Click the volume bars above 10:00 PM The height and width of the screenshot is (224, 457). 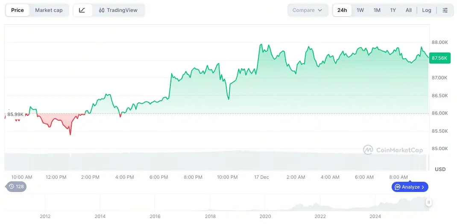point(227,161)
